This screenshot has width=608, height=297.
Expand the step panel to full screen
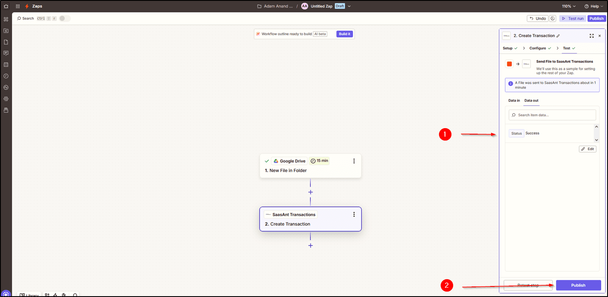tap(591, 36)
